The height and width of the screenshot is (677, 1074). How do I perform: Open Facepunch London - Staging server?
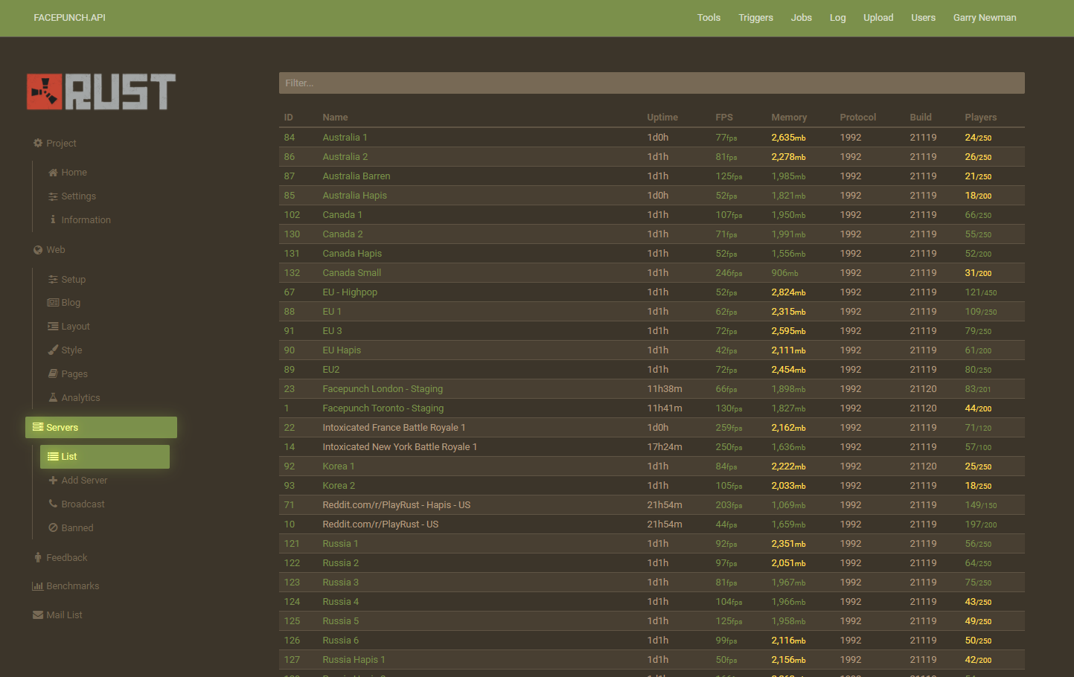[x=383, y=389]
